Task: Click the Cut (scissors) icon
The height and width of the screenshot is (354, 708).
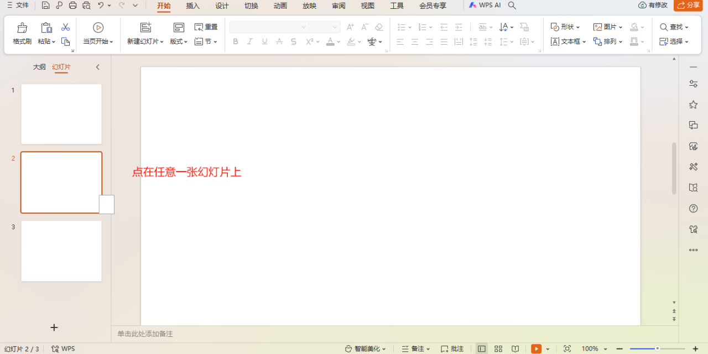Action: tap(65, 26)
